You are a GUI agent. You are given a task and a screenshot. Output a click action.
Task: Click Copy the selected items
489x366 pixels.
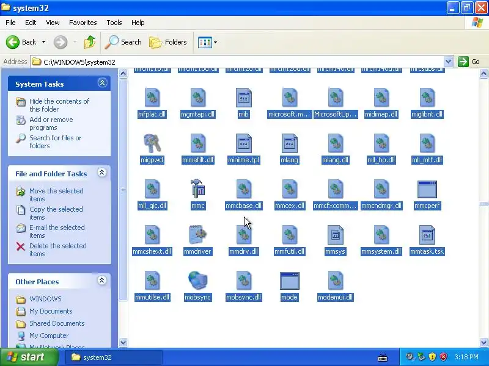[56, 213]
